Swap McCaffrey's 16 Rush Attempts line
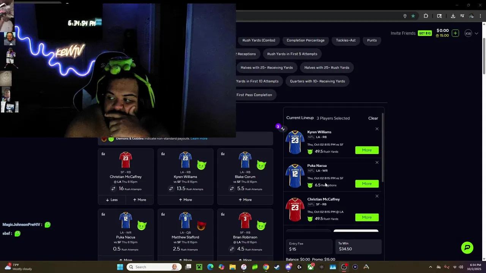This screenshot has width=486, height=273. point(113,188)
